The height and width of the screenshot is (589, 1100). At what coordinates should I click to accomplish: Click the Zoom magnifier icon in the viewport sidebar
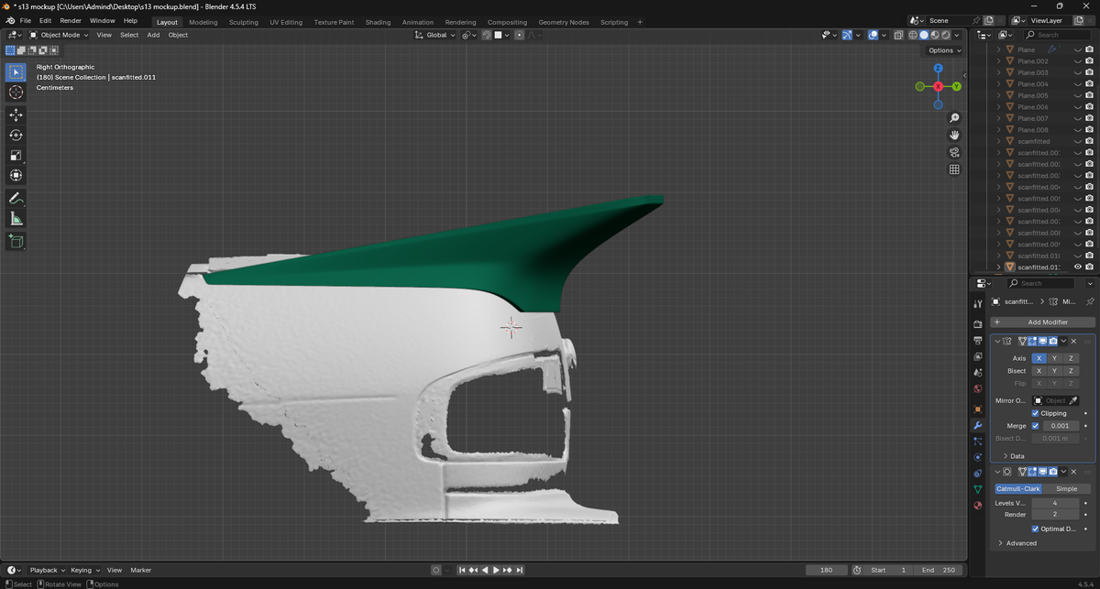click(x=954, y=117)
